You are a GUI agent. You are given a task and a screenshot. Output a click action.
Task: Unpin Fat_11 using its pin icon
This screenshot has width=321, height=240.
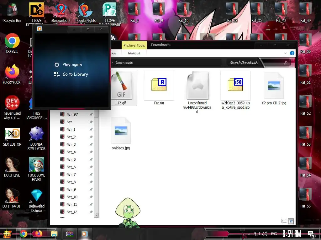tap(91, 204)
